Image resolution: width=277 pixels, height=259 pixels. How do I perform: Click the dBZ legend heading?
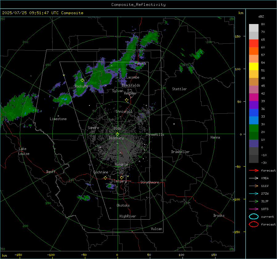coord(261,16)
